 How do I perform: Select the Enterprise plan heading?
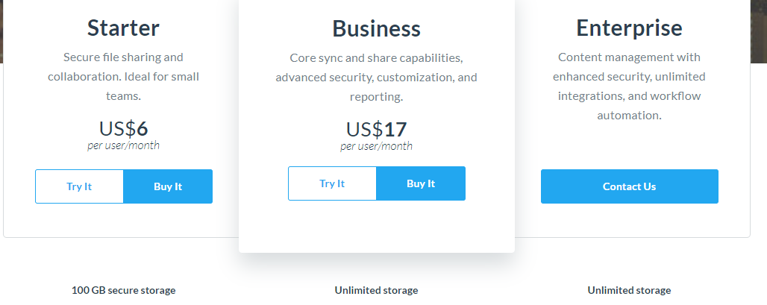(629, 28)
